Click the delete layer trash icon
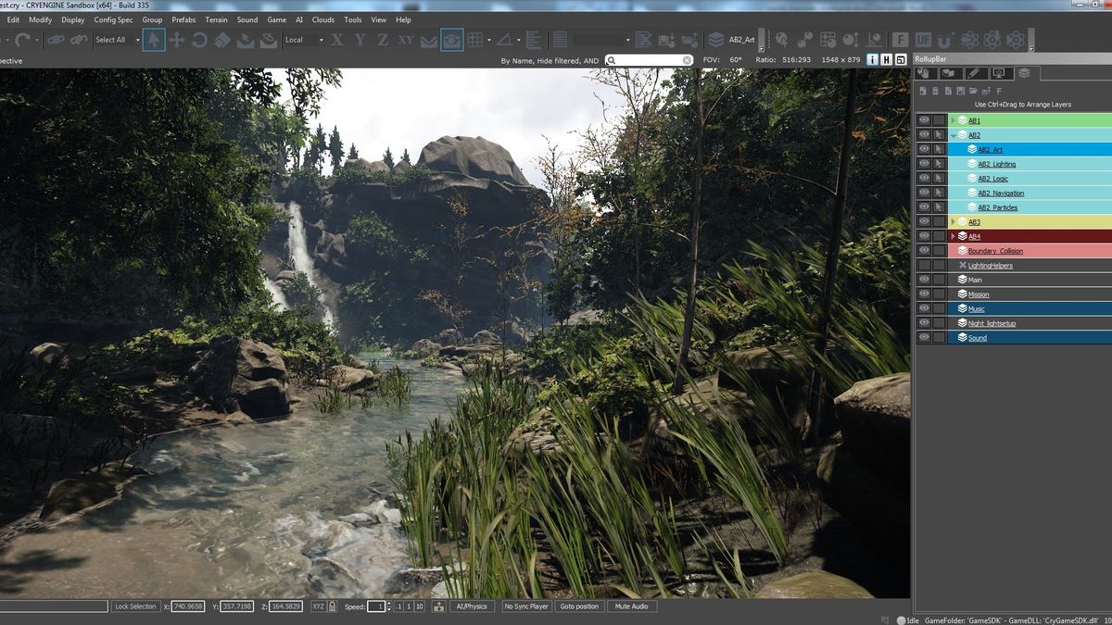 pyautogui.click(x=936, y=91)
